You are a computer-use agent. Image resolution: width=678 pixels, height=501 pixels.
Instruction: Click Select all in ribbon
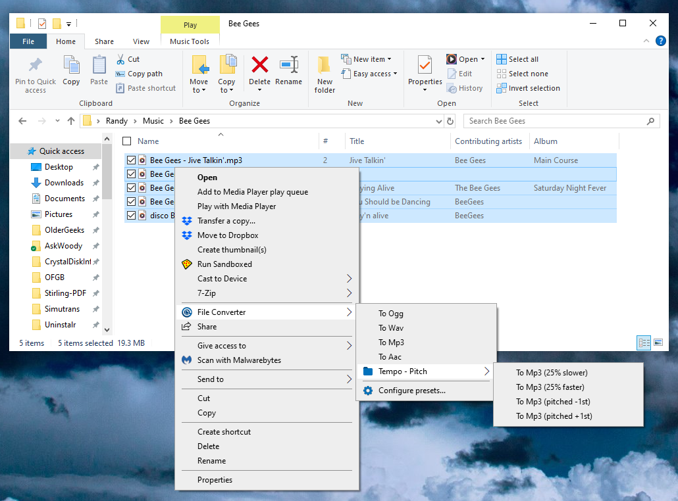click(x=517, y=59)
